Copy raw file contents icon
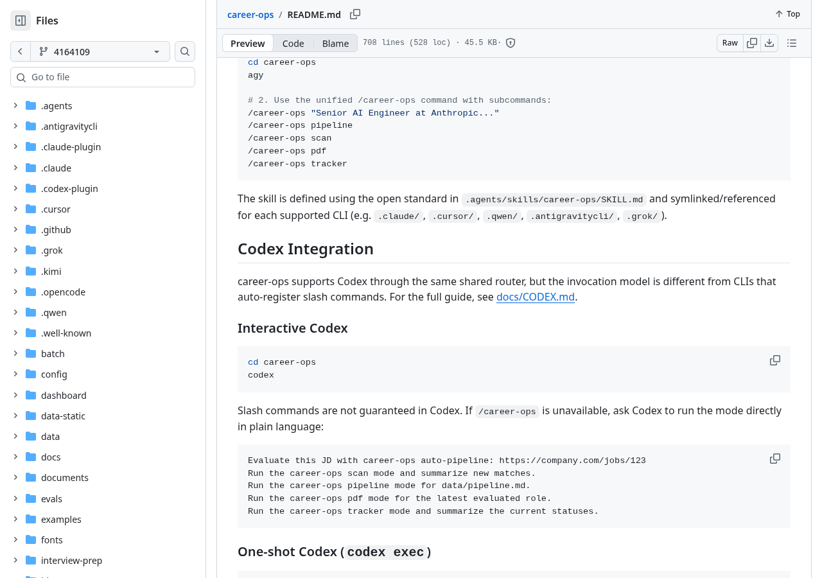 point(752,43)
